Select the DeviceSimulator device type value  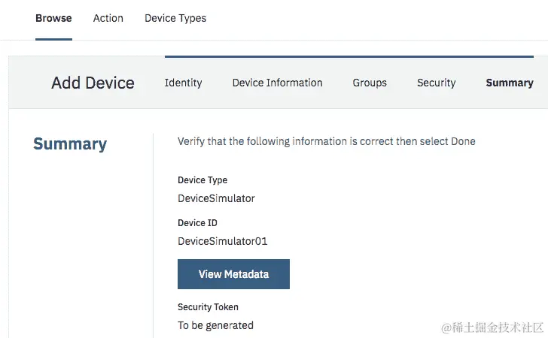point(216,198)
